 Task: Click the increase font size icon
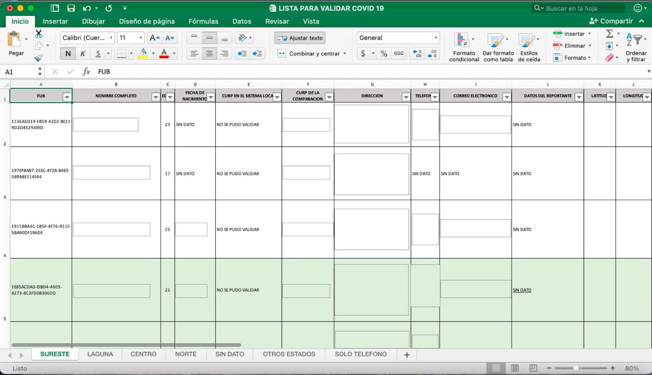(154, 38)
